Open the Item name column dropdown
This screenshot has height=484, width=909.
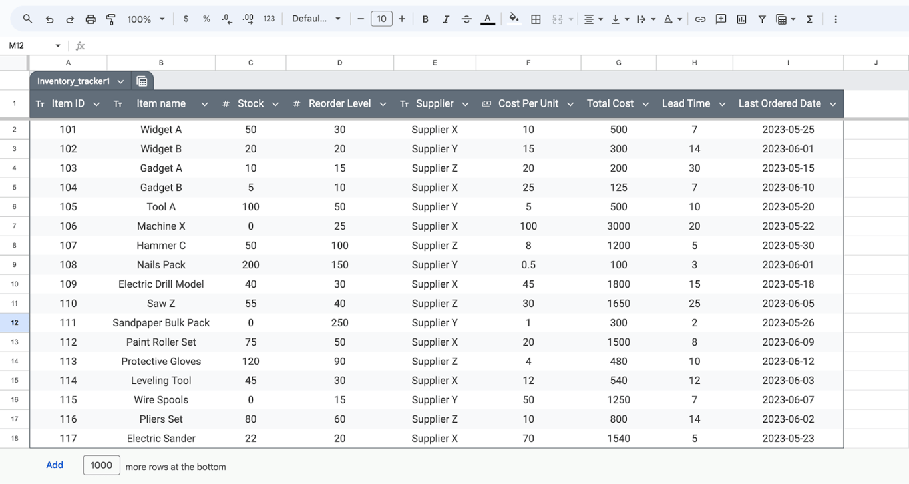(x=204, y=104)
